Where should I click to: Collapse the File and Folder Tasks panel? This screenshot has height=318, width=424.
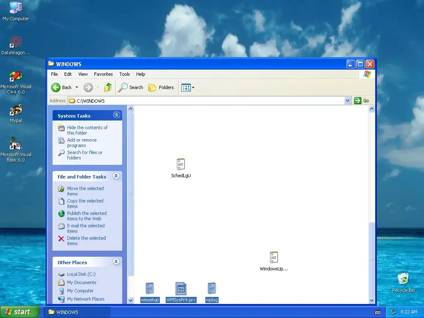point(116,176)
